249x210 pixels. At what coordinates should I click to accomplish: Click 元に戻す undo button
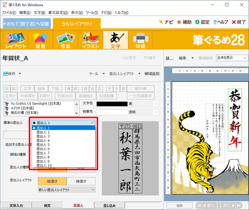[x=129, y=58]
